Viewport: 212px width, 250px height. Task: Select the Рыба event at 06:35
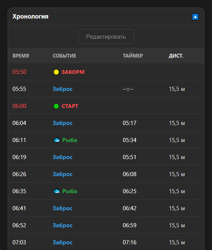[x=70, y=191]
